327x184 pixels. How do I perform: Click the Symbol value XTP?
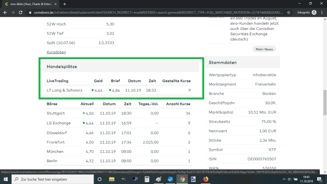point(272,149)
